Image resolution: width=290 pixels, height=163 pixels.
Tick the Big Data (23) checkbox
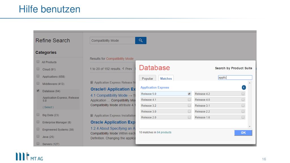coord(38,115)
